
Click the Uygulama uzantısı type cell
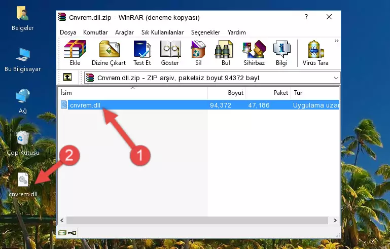[316, 105]
